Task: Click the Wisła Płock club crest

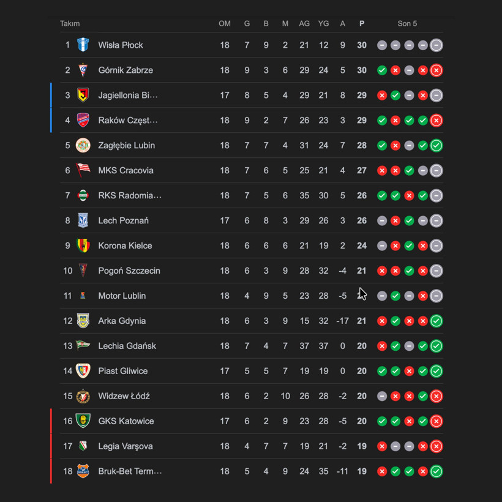Action: coord(83,45)
